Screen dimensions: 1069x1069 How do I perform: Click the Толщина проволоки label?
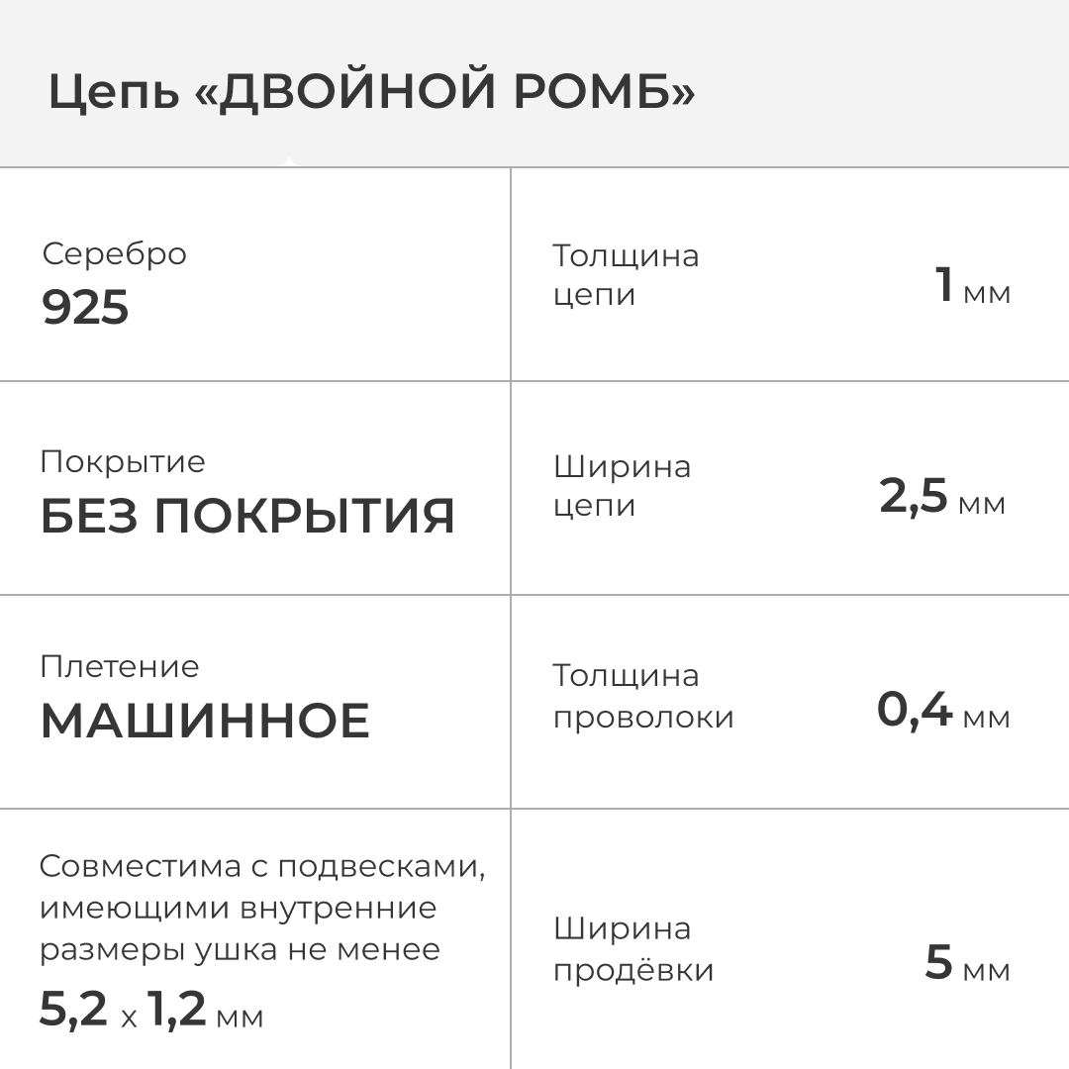pyautogui.click(x=642, y=696)
